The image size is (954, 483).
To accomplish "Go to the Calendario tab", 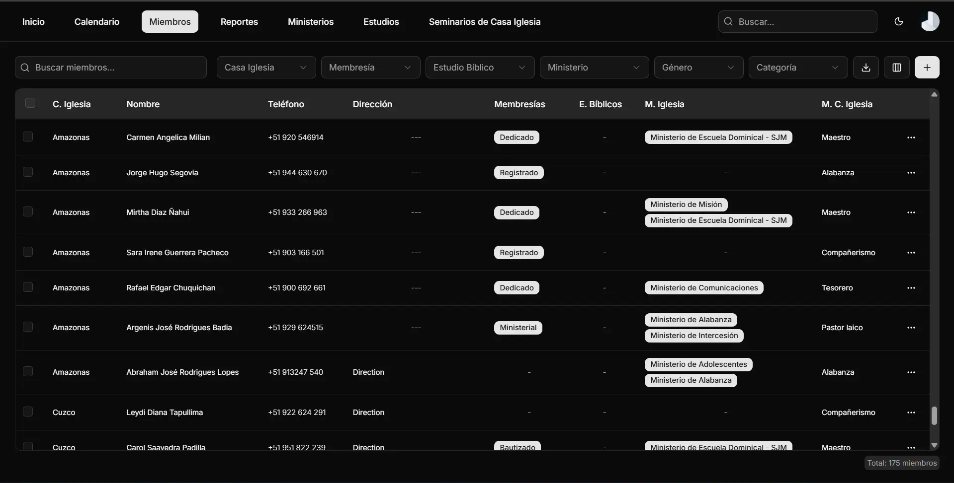I will (97, 22).
